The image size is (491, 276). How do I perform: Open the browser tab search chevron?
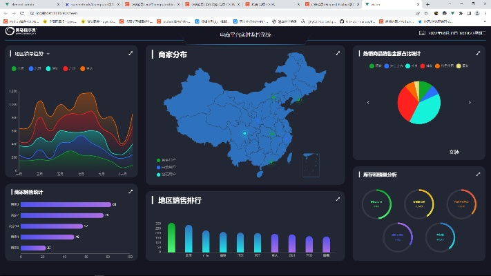[450, 4]
